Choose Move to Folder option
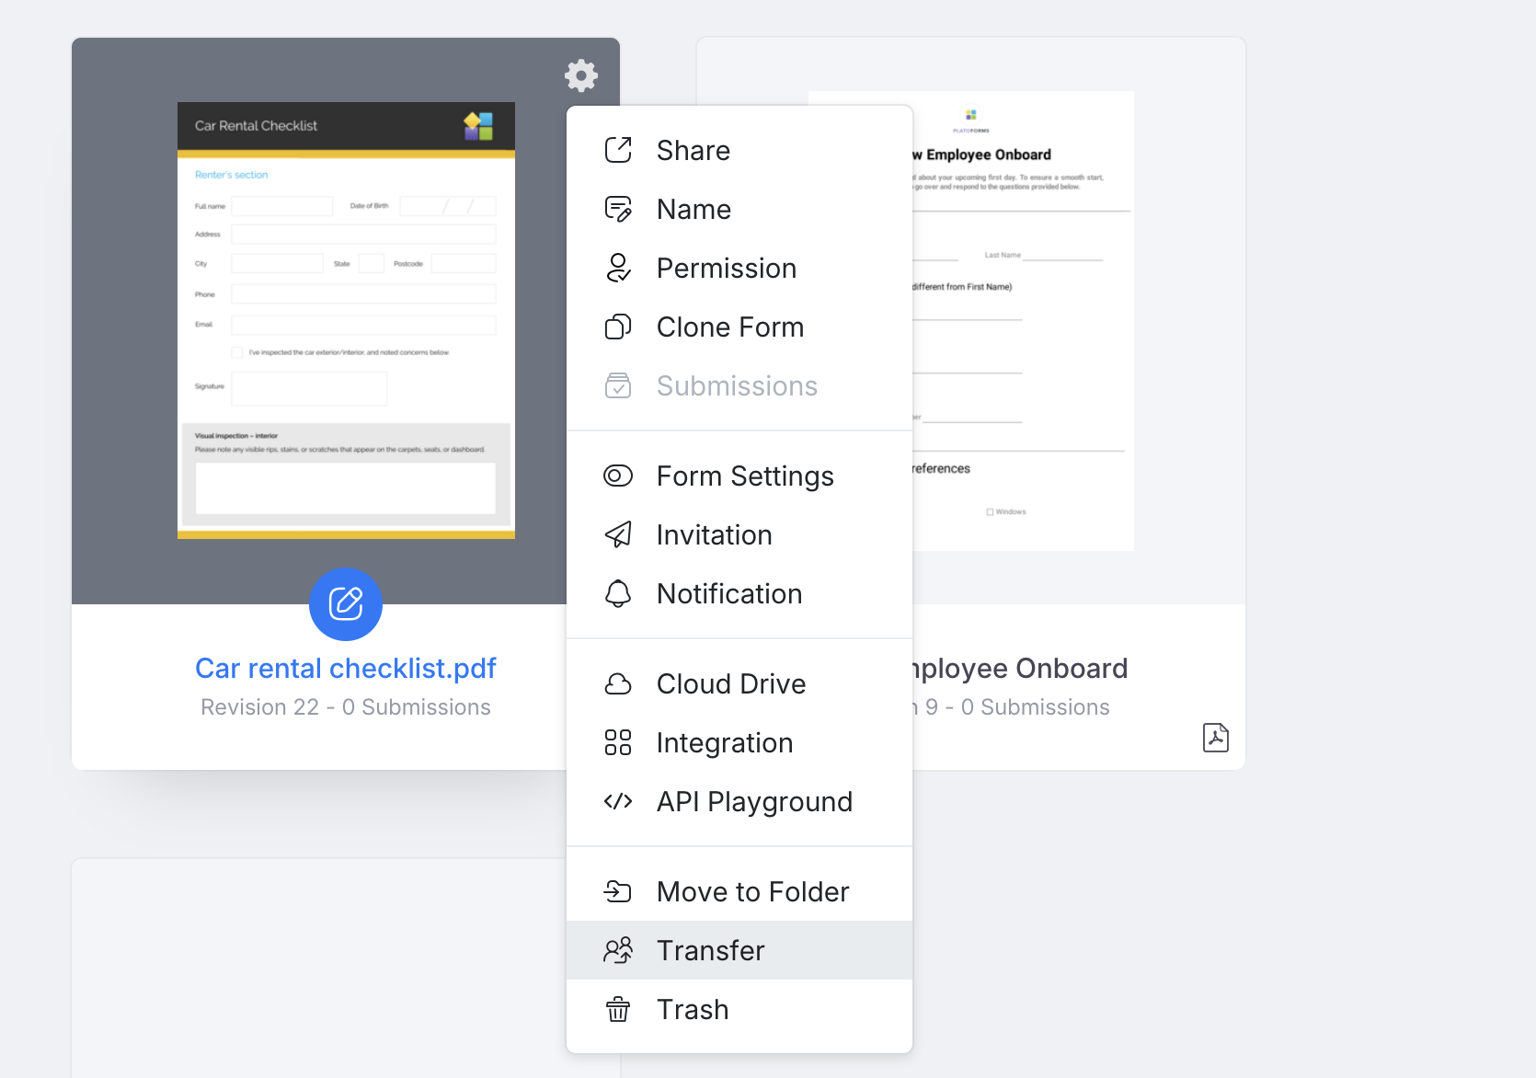This screenshot has height=1078, width=1536. tap(751, 892)
